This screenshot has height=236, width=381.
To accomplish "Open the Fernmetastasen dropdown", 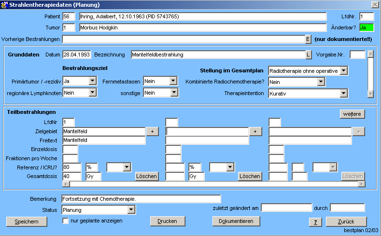I will pos(173,81).
